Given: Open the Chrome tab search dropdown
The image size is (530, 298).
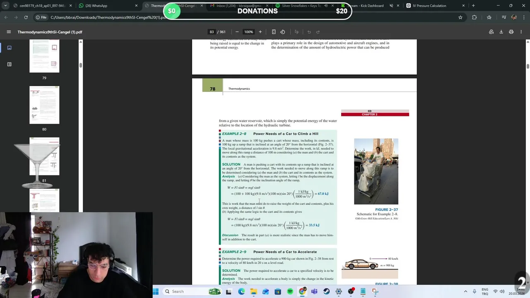Looking at the screenshot, I should point(6,6).
